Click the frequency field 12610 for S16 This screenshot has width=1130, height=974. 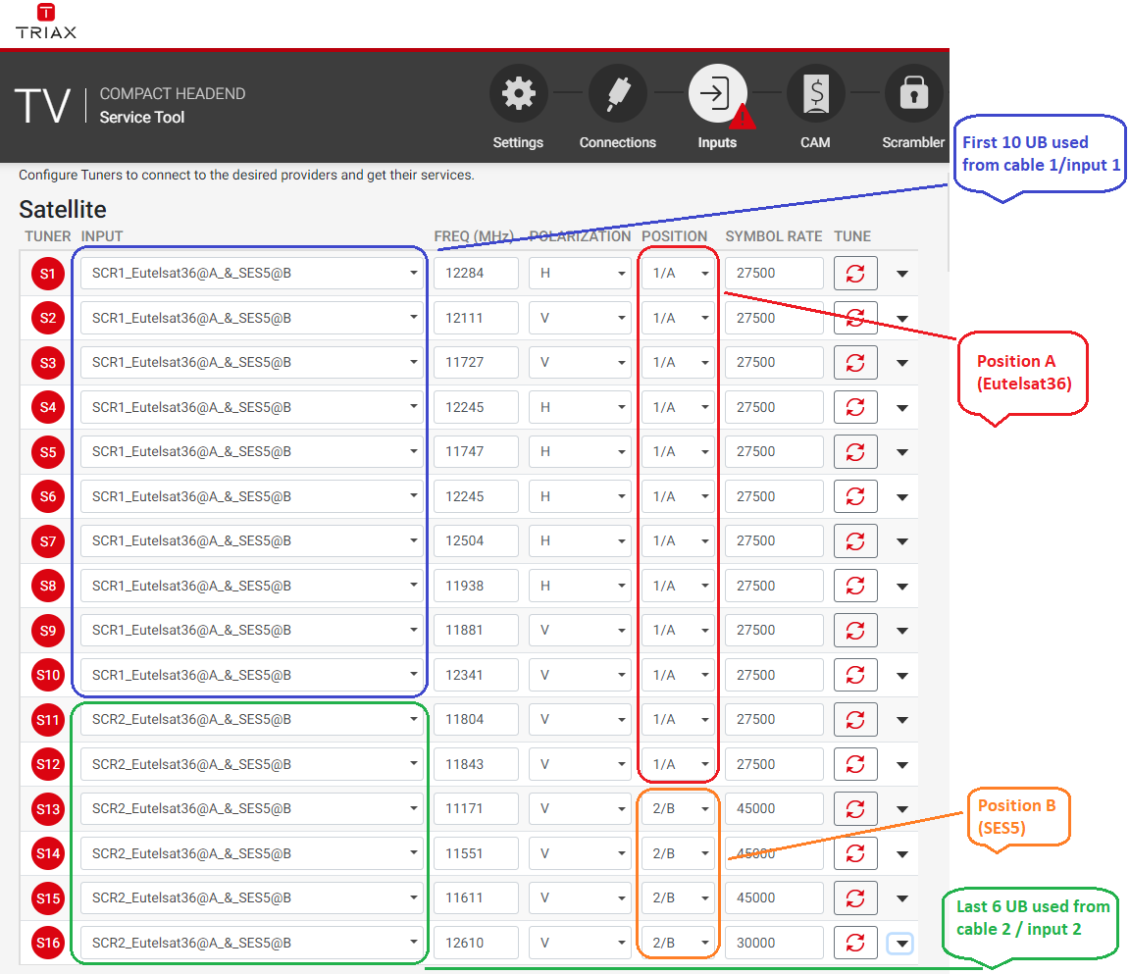476,943
